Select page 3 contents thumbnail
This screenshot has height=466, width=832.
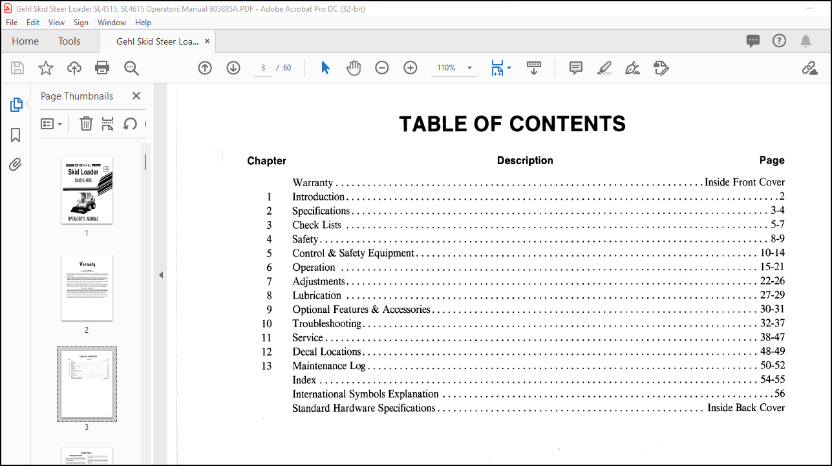[87, 384]
